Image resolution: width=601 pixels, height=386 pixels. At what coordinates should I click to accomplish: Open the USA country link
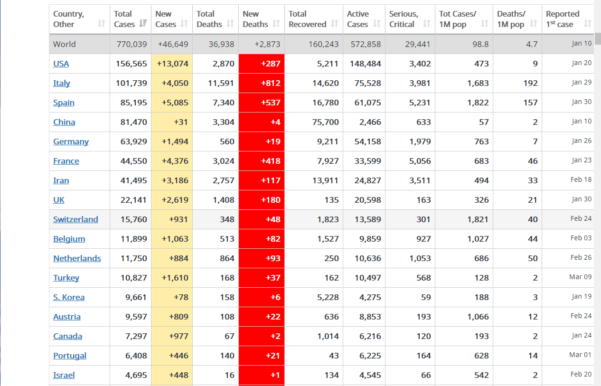(x=61, y=64)
